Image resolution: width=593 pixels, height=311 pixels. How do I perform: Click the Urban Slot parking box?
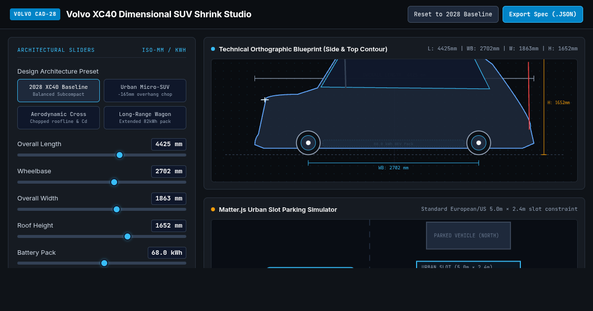468,265
